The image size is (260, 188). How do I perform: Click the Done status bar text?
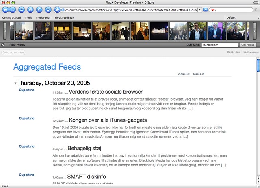point(5,186)
